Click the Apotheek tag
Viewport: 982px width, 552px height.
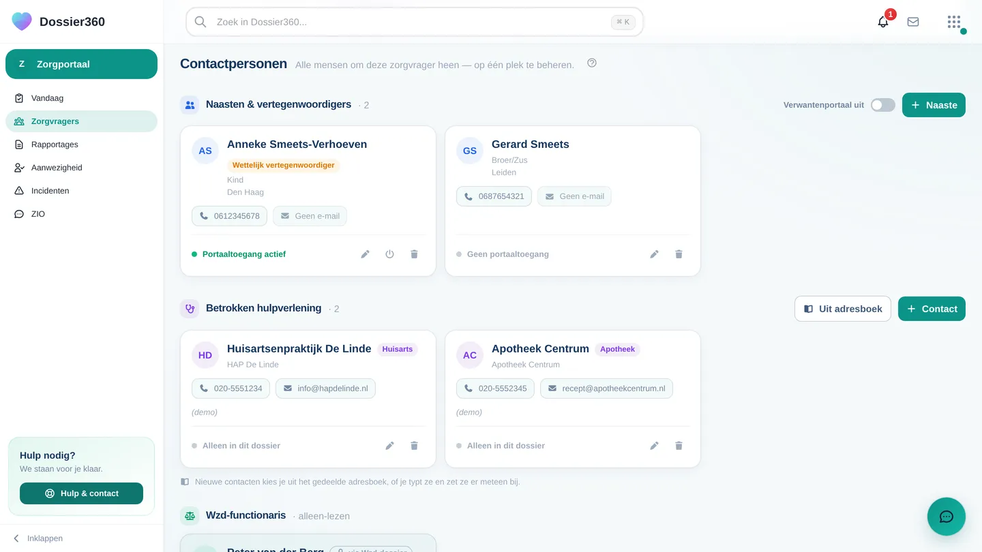pyautogui.click(x=618, y=349)
